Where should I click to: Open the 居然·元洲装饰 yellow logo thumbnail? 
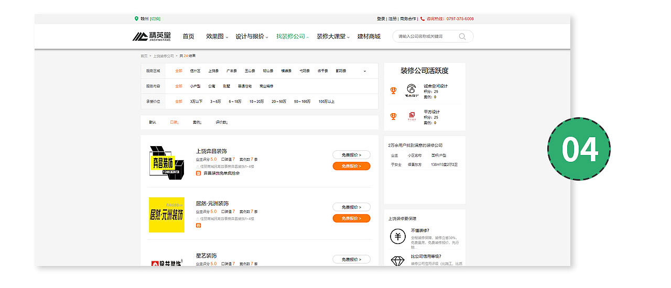167,215
